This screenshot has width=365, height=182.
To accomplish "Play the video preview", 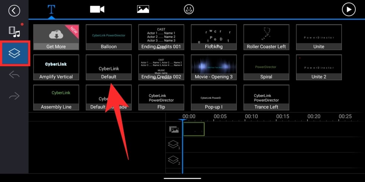I will point(349,10).
